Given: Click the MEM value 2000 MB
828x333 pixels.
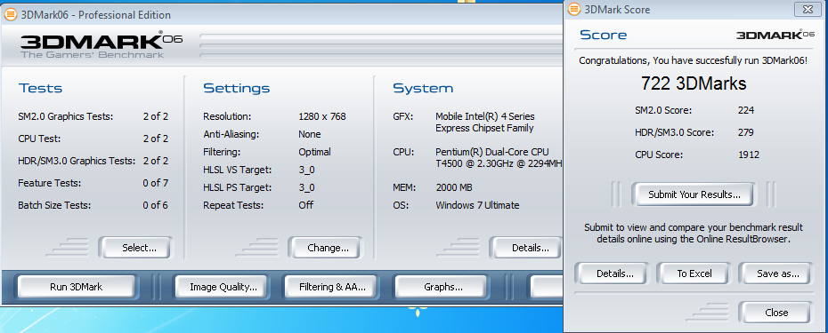Looking at the screenshot, I should pyautogui.click(x=454, y=187).
